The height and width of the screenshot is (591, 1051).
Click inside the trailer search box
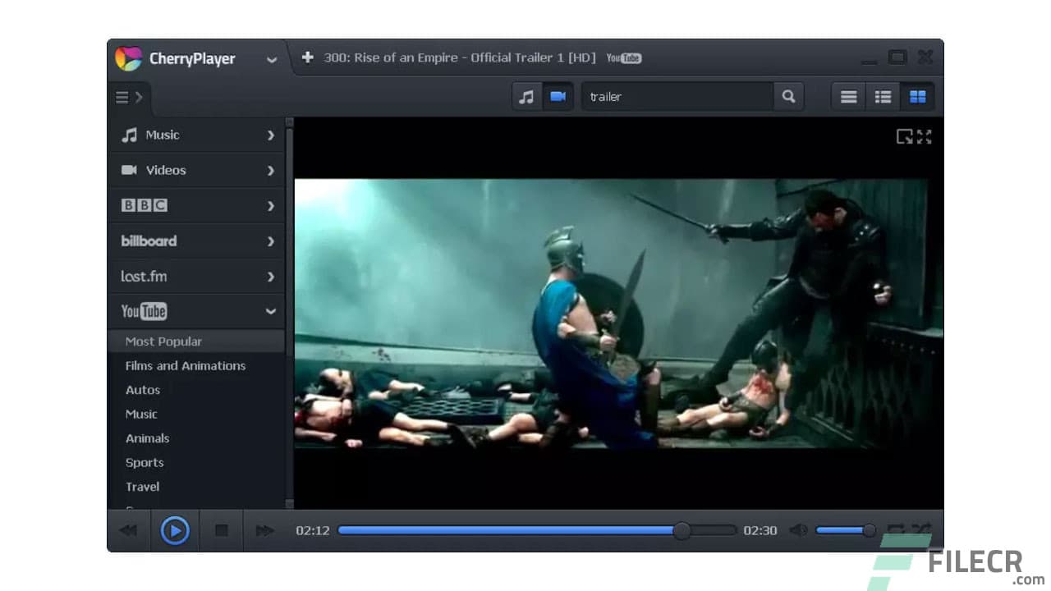click(673, 96)
